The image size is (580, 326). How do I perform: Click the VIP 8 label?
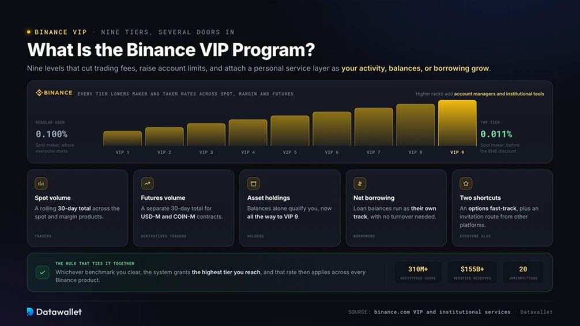click(x=415, y=152)
